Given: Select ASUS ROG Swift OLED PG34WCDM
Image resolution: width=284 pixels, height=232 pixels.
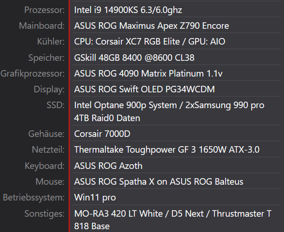Looking at the screenshot, I should tap(144, 89).
